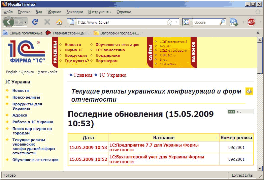Open the Инструменты menu
Viewport: 264px width, 180px height.
[100, 12]
